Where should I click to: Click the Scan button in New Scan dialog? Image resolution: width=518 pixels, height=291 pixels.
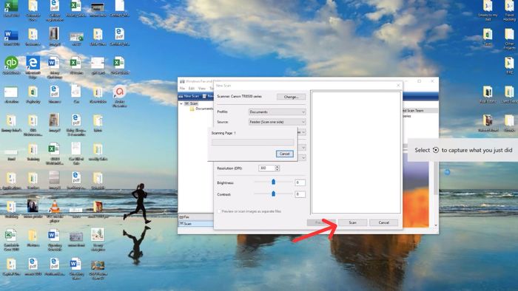point(352,223)
